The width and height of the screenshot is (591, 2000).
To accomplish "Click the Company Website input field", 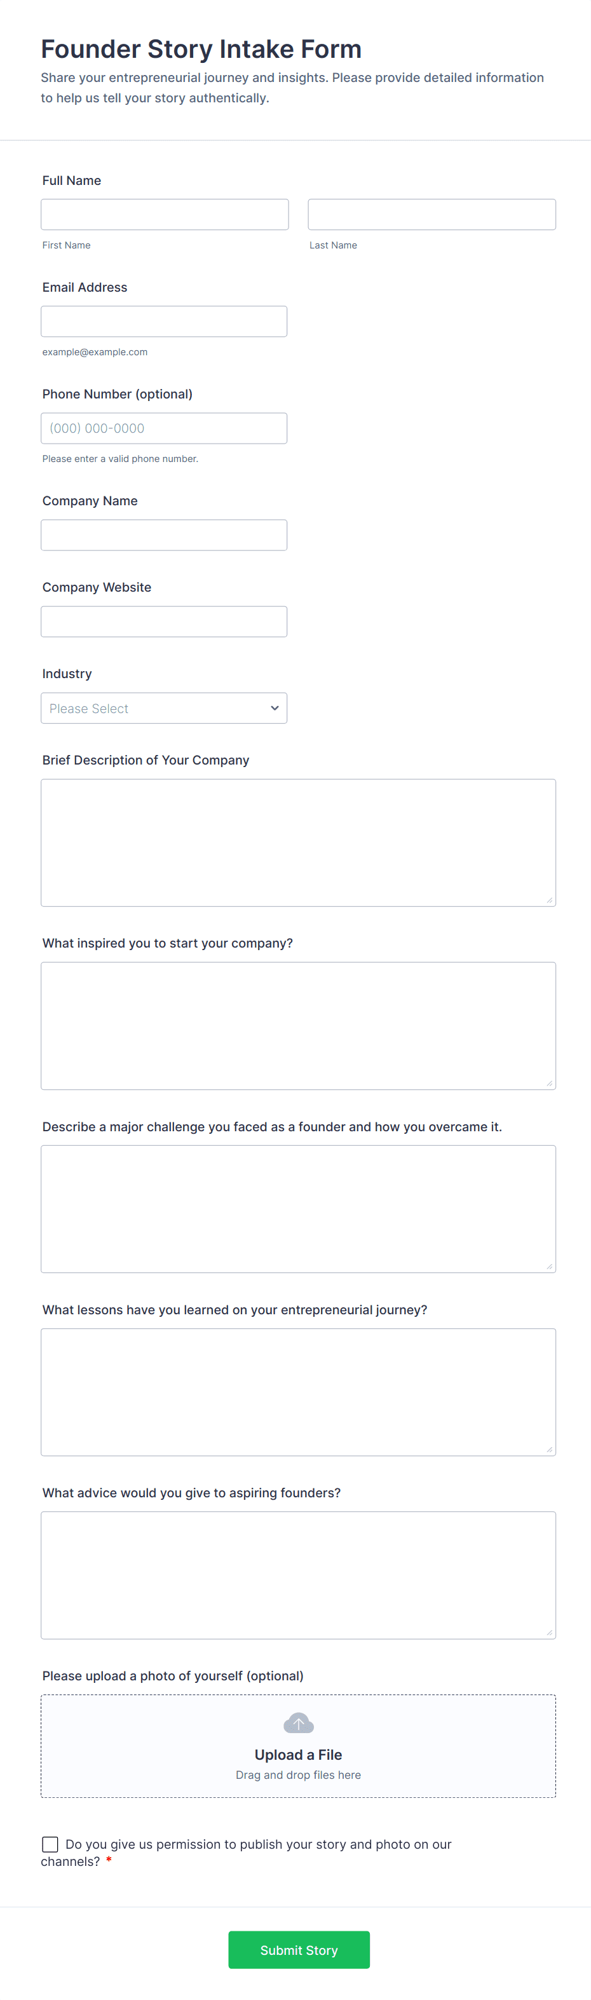I will (x=164, y=622).
